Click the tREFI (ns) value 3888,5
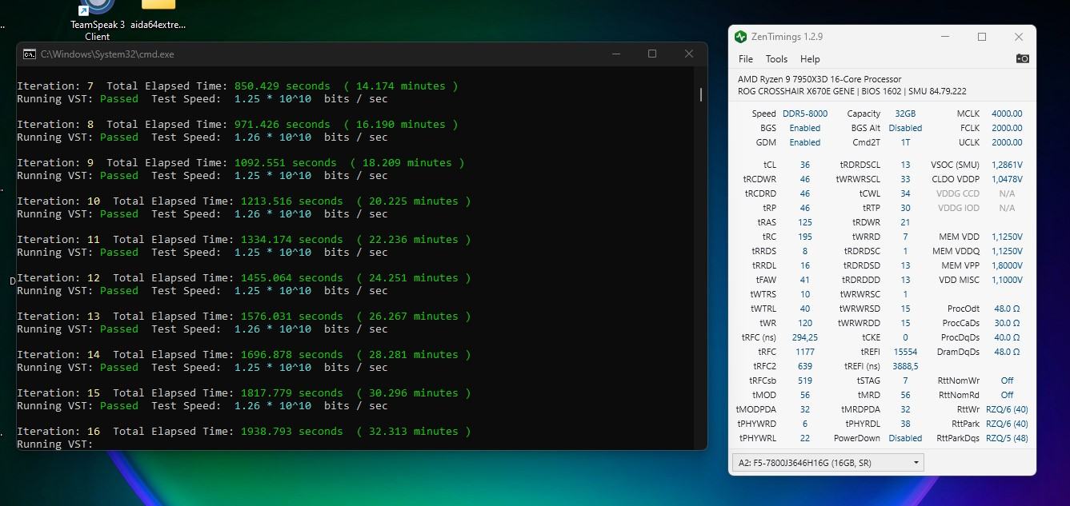1070x506 pixels. 905,366
